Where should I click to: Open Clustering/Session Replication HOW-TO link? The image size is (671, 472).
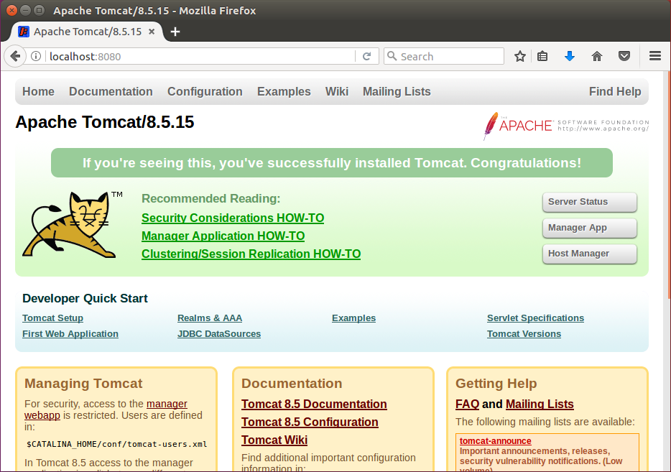[251, 254]
